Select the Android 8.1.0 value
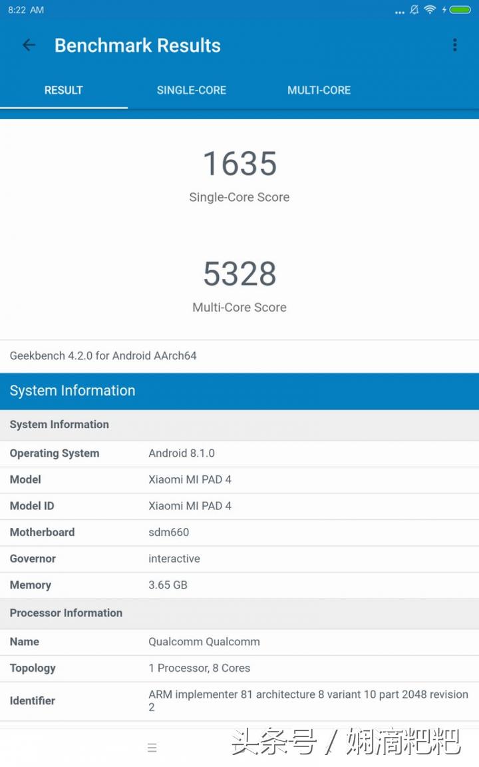Image resolution: width=479 pixels, height=767 pixels. pos(182,453)
